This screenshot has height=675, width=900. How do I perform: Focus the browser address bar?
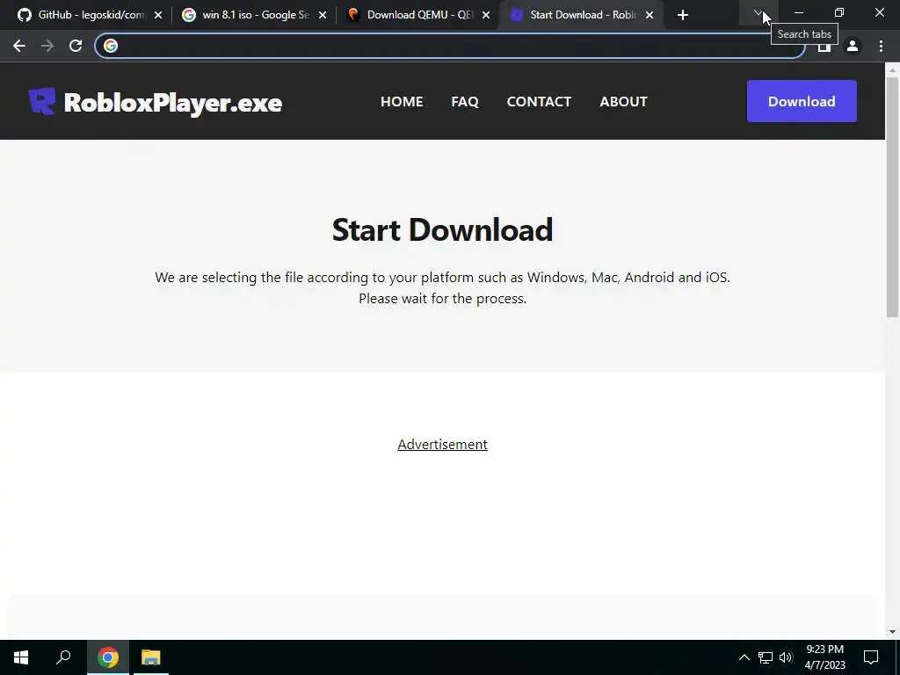click(x=450, y=46)
